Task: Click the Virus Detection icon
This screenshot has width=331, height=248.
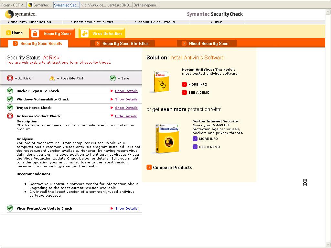Action: pyautogui.click(x=85, y=34)
